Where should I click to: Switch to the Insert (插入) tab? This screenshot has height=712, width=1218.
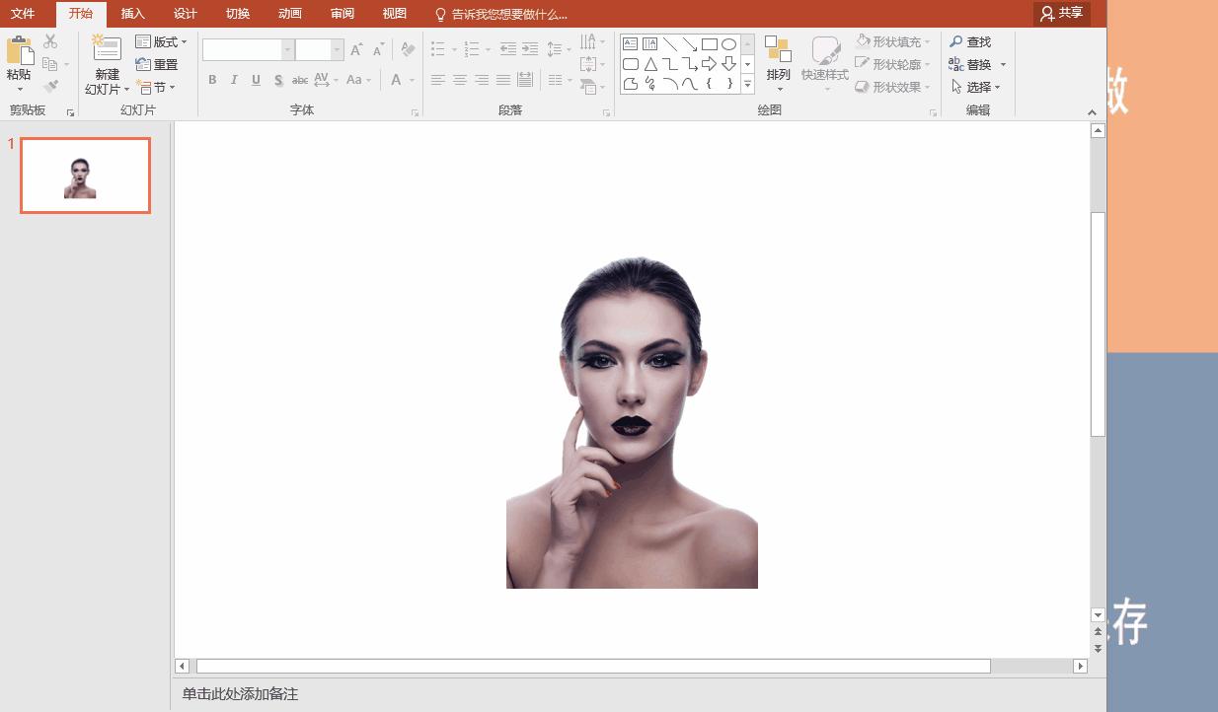pyautogui.click(x=132, y=14)
